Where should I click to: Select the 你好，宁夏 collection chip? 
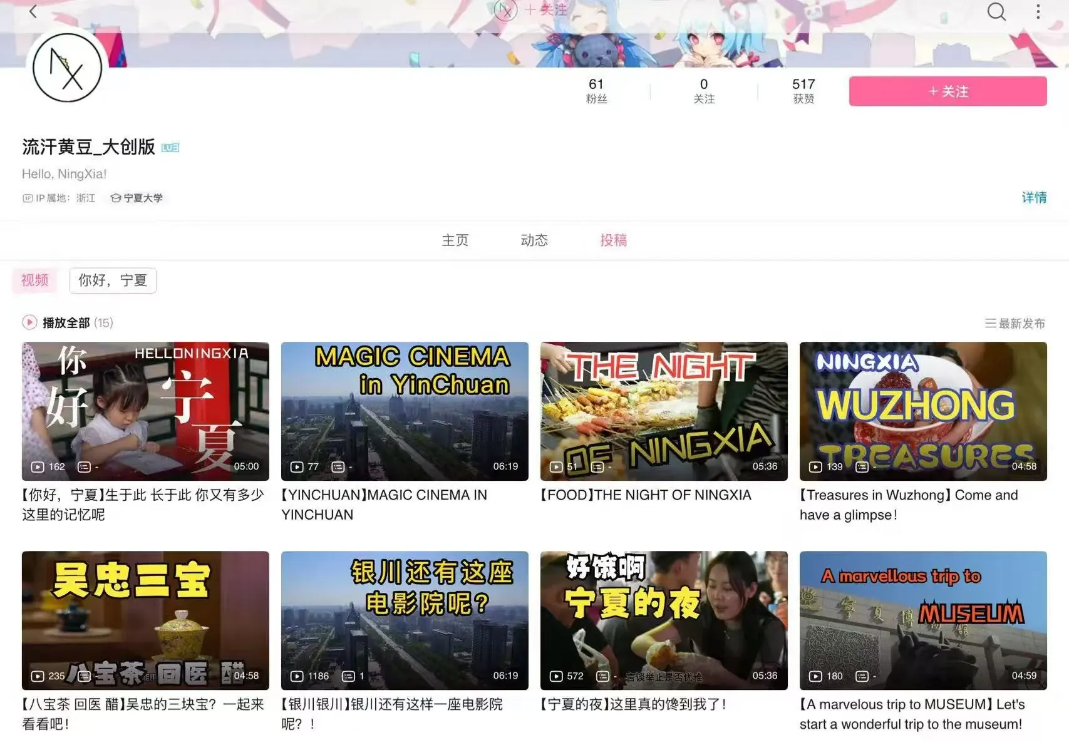pyautogui.click(x=113, y=280)
